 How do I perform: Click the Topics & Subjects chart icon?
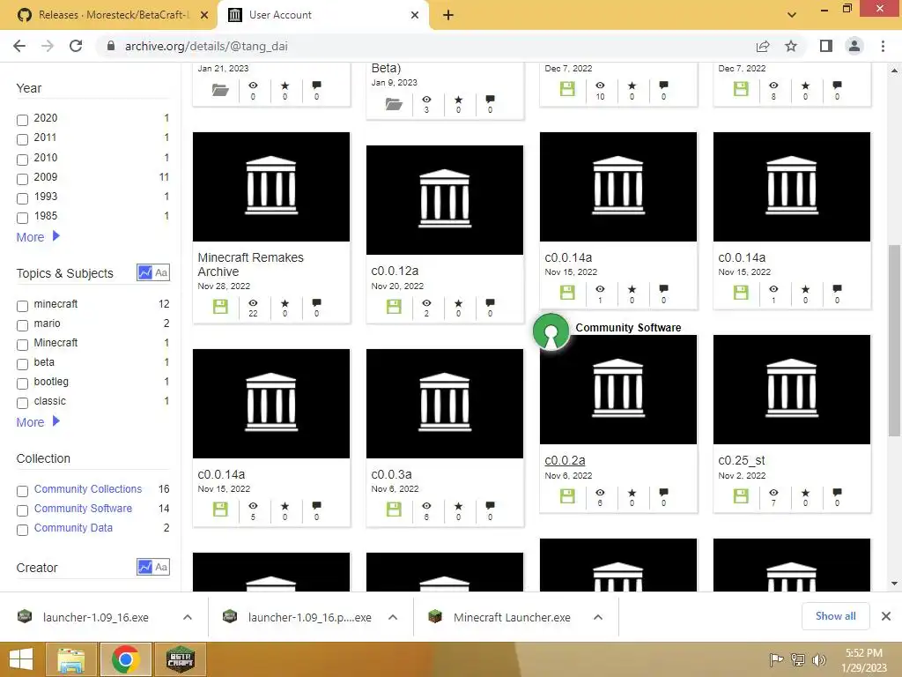click(145, 272)
